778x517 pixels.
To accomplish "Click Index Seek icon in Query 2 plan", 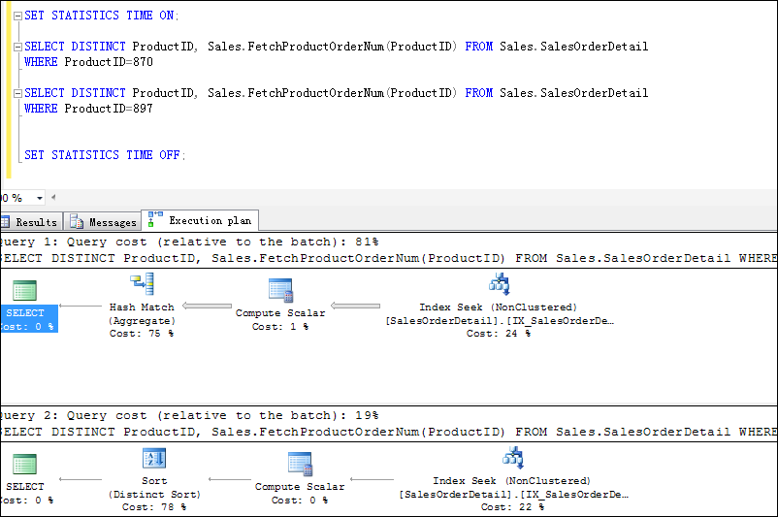I will click(513, 458).
